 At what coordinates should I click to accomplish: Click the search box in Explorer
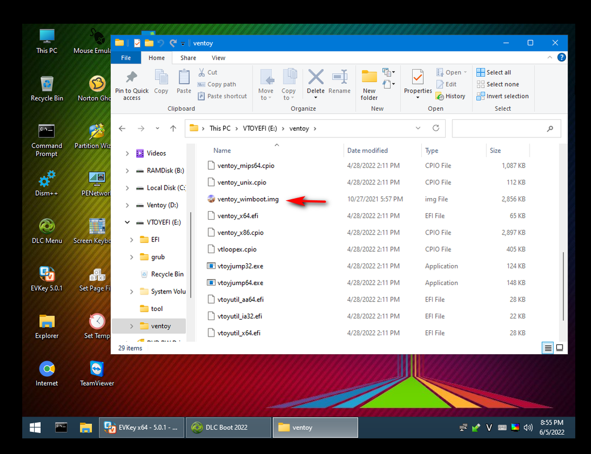coord(506,128)
